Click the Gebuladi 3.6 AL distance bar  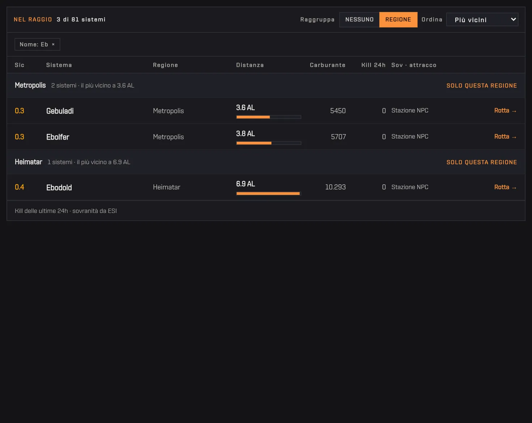point(269,117)
